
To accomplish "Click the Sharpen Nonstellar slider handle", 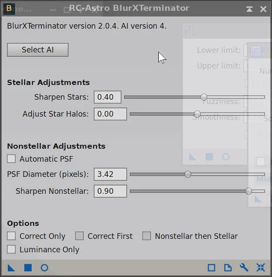I will pos(249,191).
